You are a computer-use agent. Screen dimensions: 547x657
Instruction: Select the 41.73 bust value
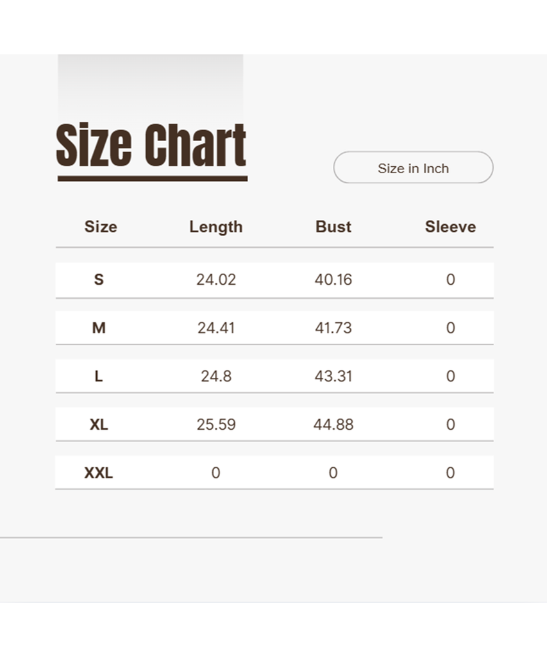click(x=333, y=328)
